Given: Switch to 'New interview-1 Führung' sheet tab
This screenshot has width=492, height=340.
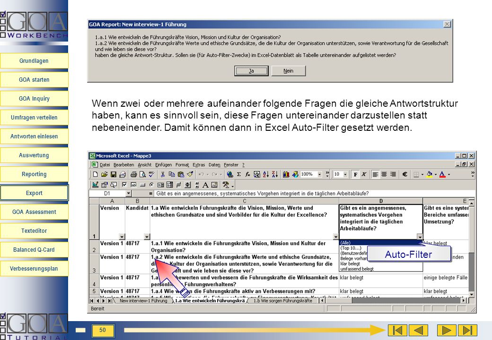Looking at the screenshot, I should (x=143, y=300).
